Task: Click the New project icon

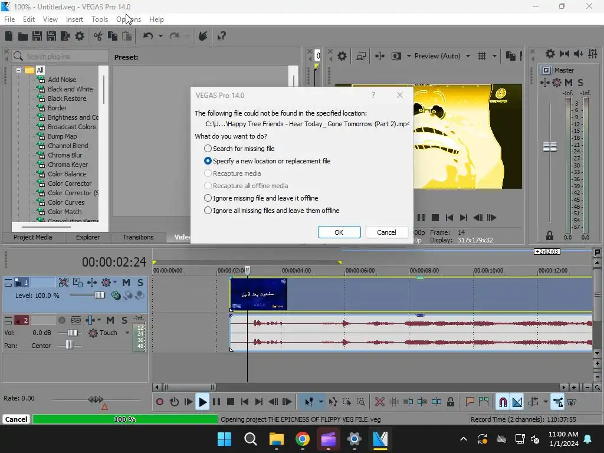Action: tap(9, 36)
